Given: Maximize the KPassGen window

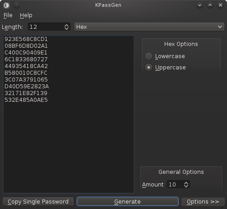Looking at the screenshot, I should [x=210, y=5].
